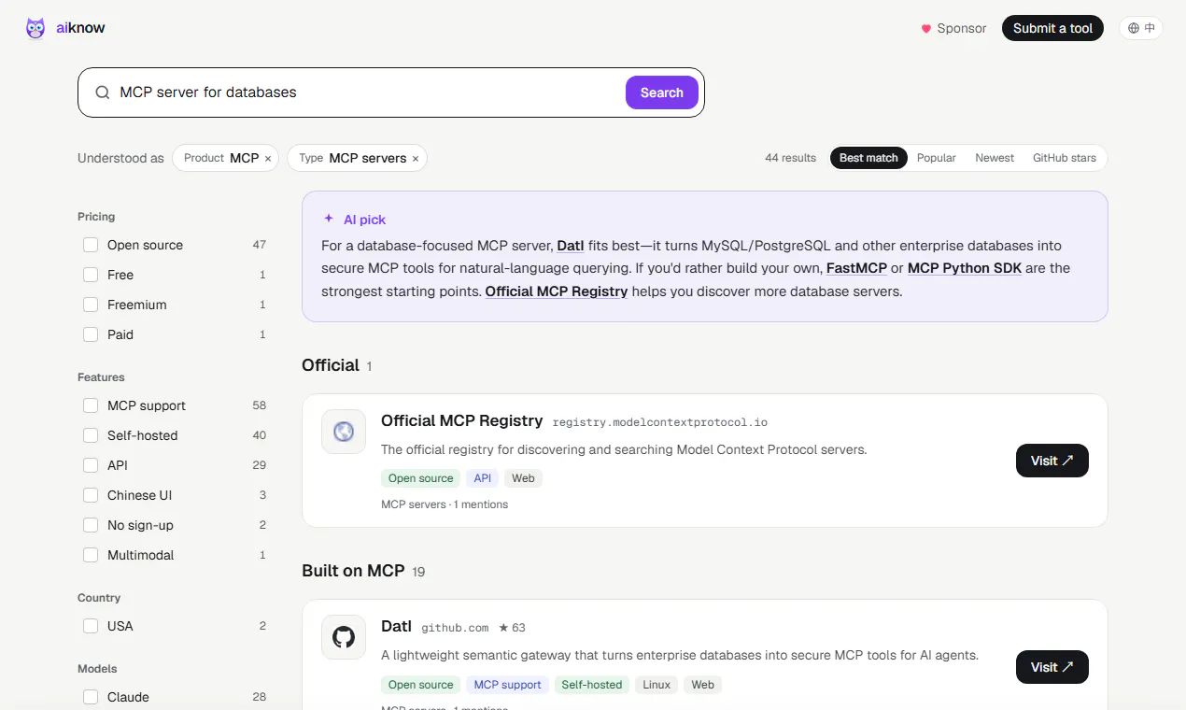Image resolution: width=1186 pixels, height=710 pixels.
Task: Open the Datl link in AI pick
Action: (x=570, y=246)
